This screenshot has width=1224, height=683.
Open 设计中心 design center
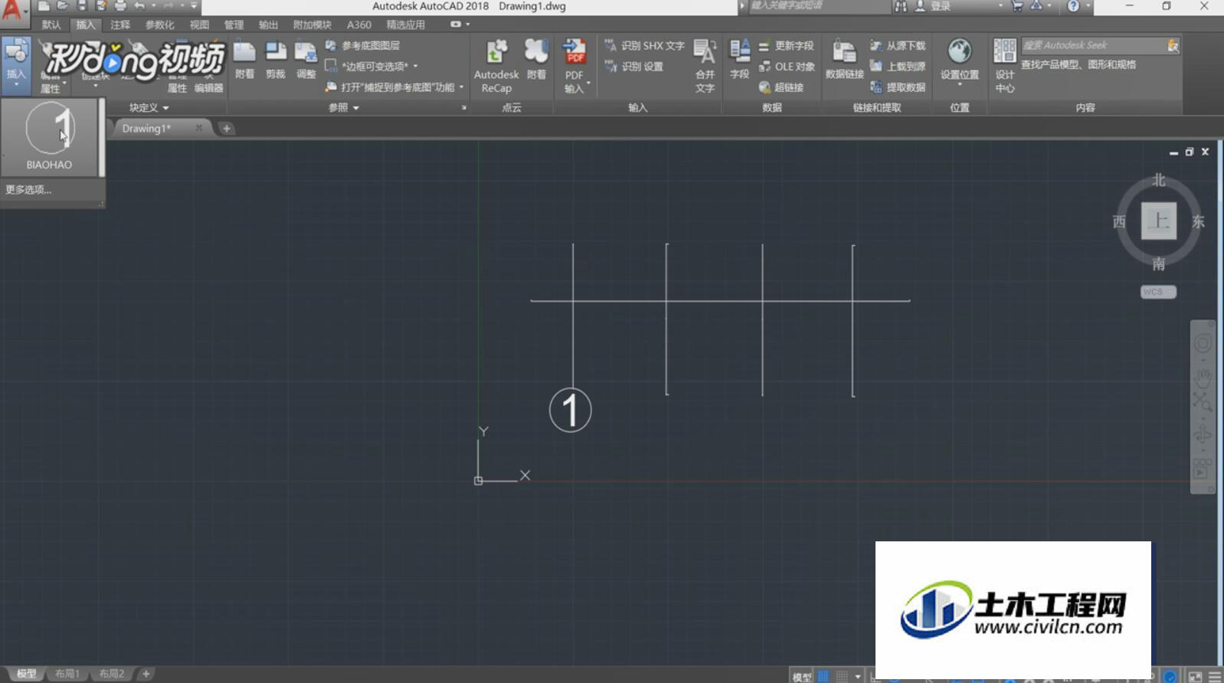point(1005,67)
